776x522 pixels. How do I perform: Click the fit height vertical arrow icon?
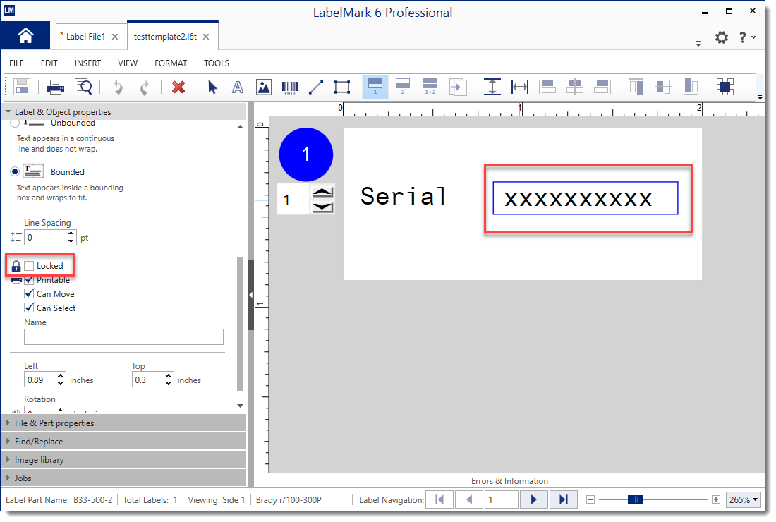(x=492, y=87)
